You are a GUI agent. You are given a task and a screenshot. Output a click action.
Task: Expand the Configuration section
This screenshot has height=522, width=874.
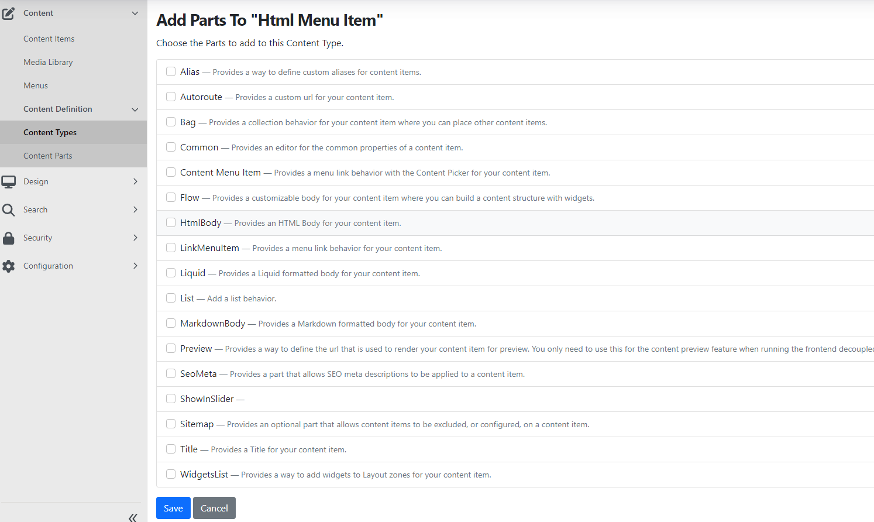pyautogui.click(x=135, y=266)
